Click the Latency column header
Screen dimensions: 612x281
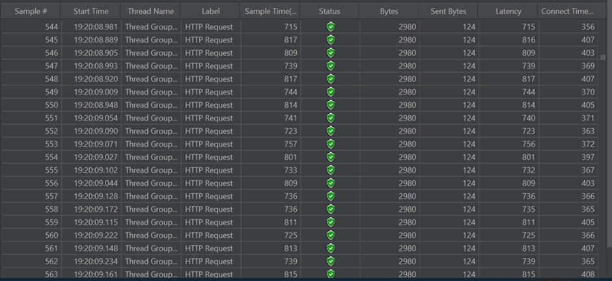click(x=508, y=11)
